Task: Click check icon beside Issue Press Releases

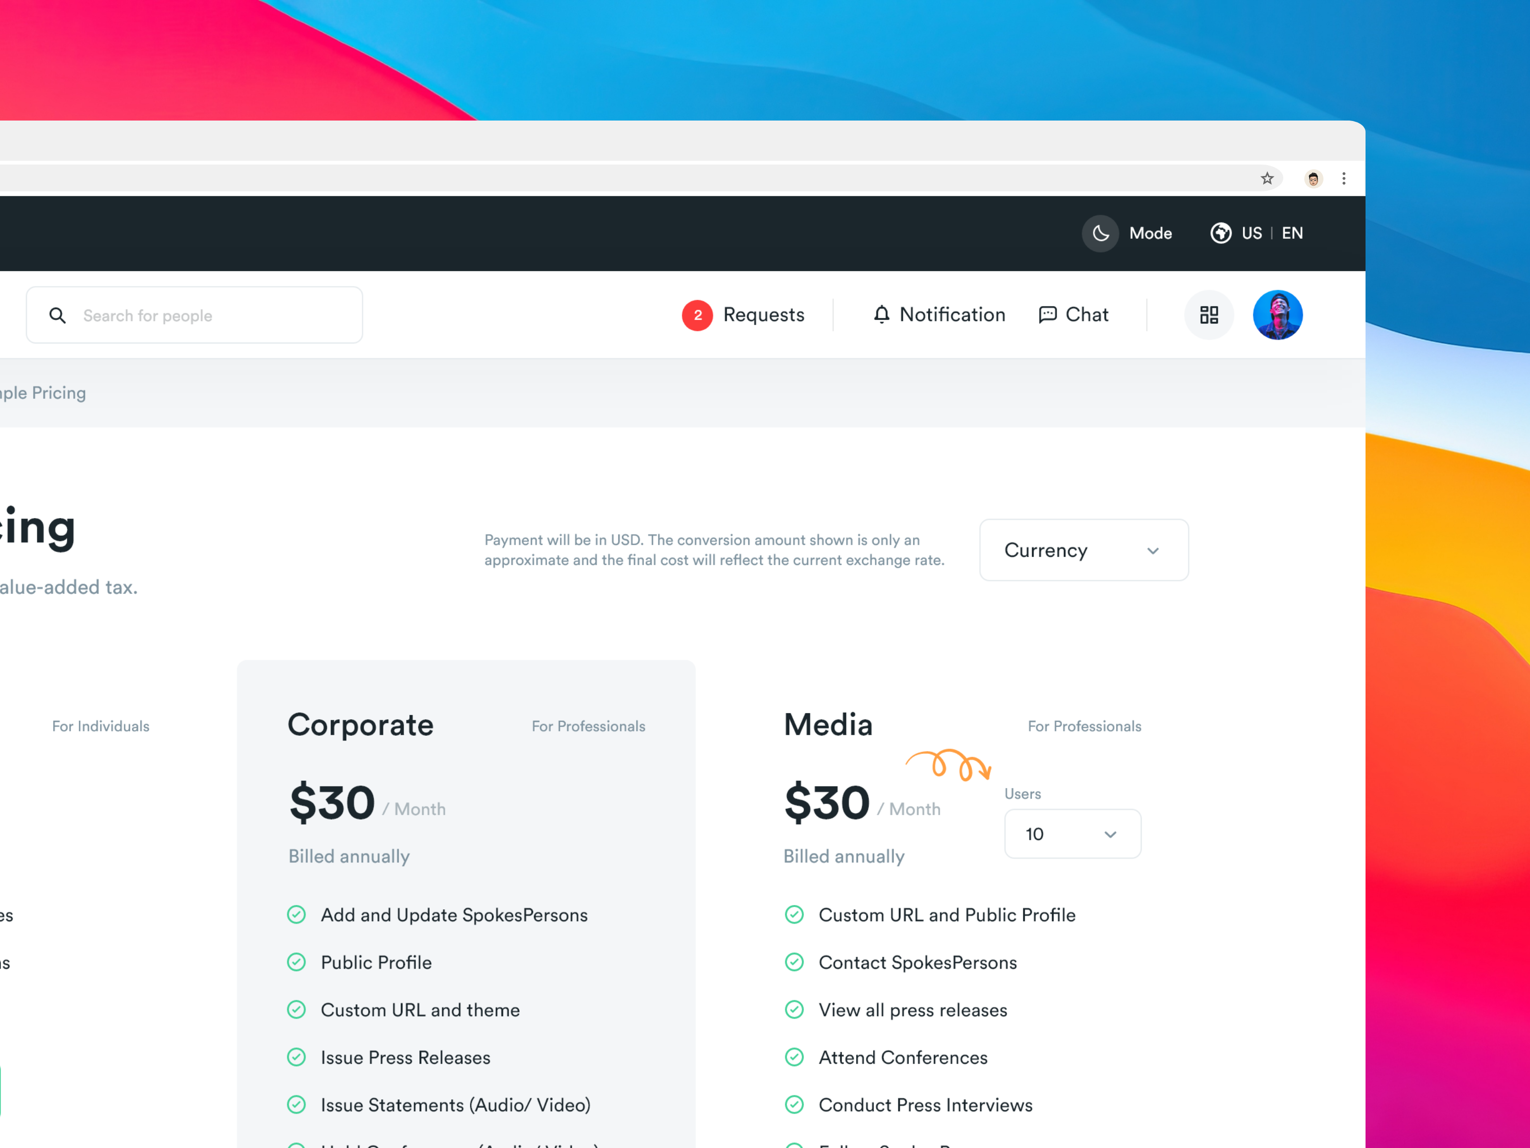Action: point(296,1057)
